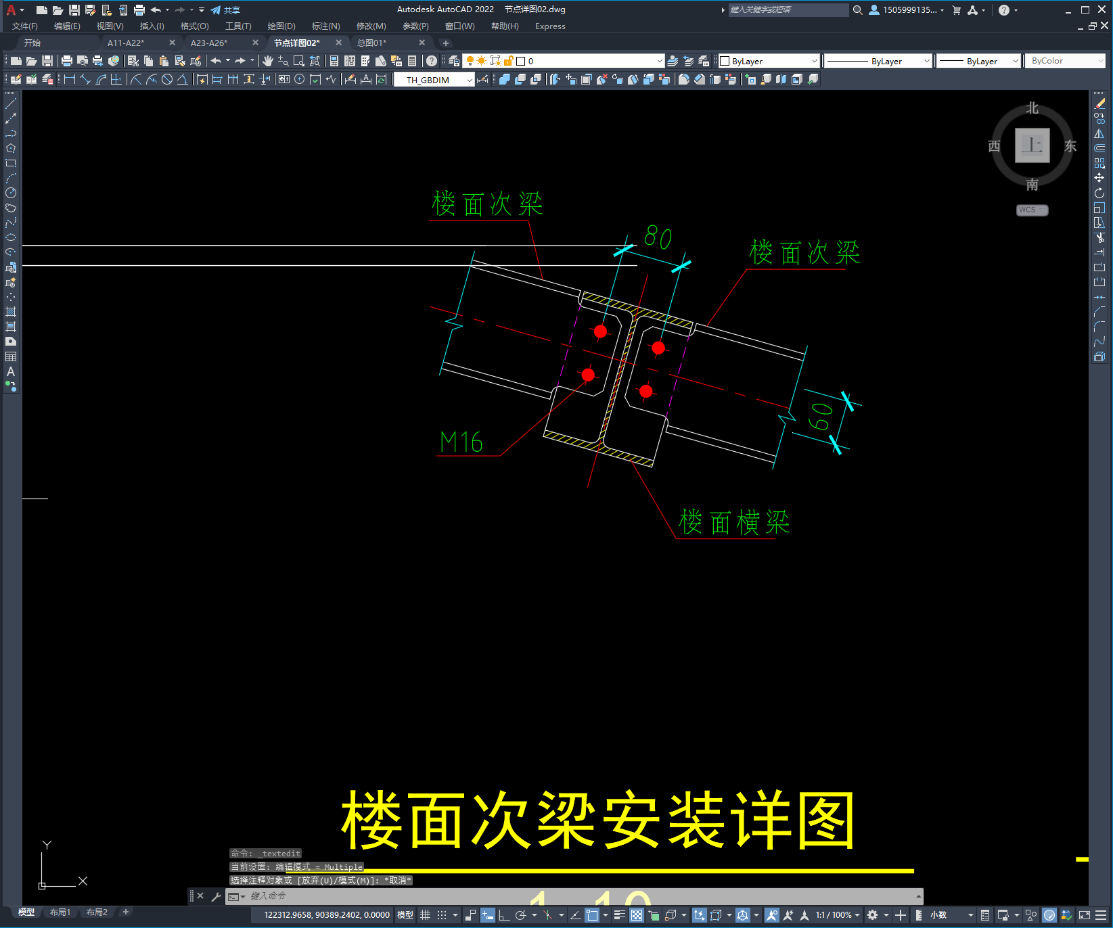Open the 小数 units dropdown in status bar

(x=951, y=915)
